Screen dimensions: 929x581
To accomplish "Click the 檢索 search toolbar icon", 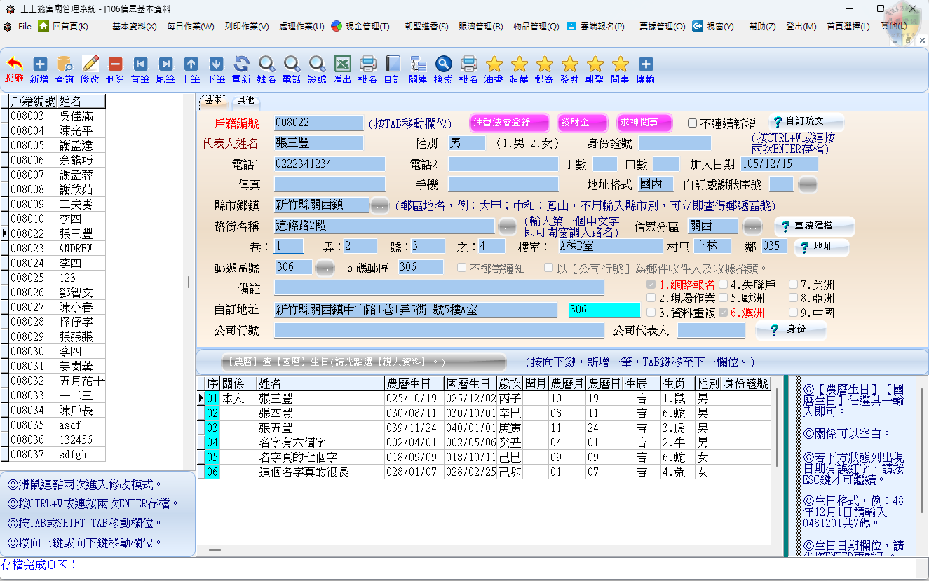I will coord(444,65).
